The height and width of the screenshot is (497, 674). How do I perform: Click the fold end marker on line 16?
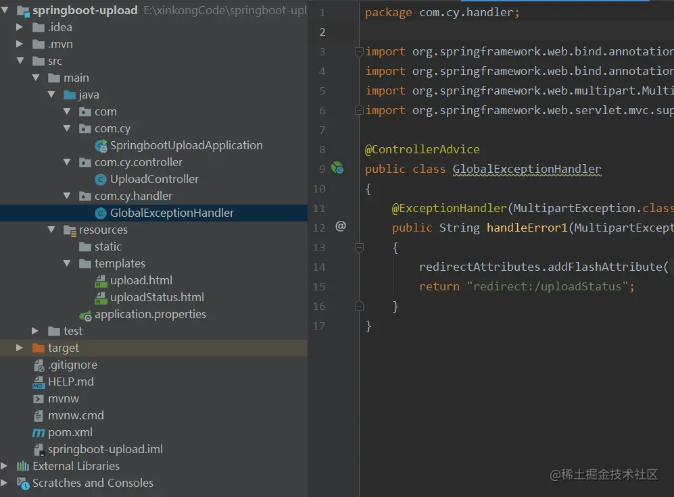(360, 306)
